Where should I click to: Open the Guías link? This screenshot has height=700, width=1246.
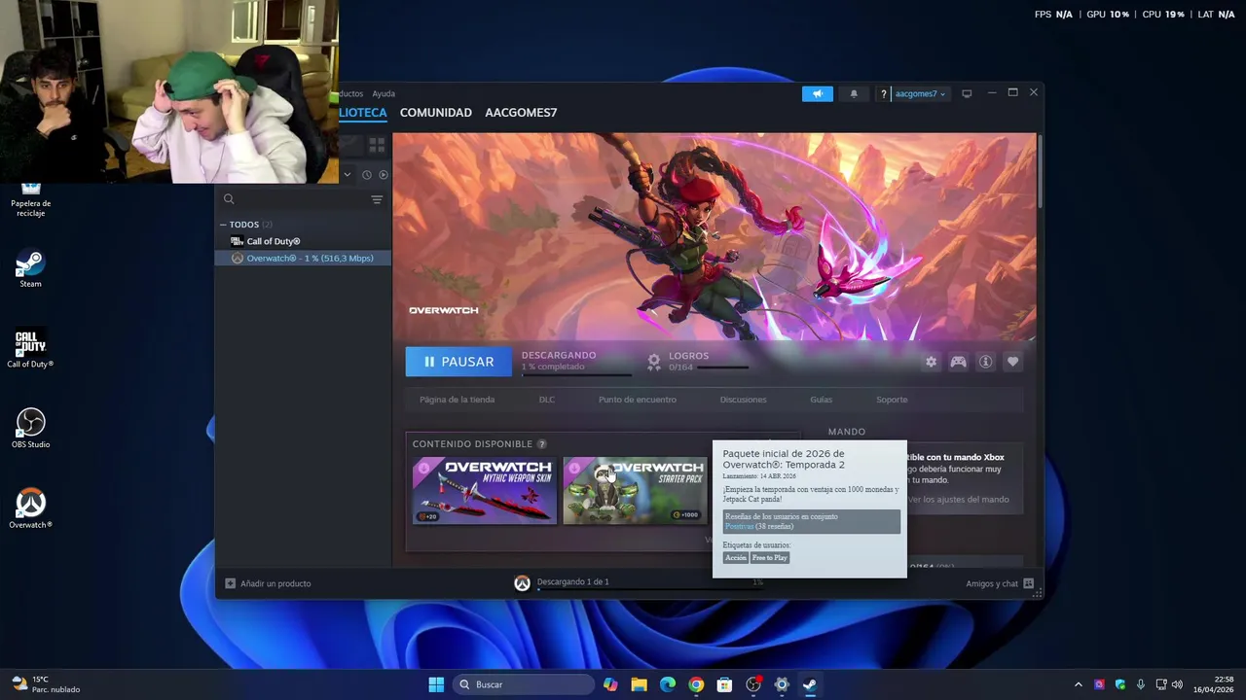[x=821, y=400]
